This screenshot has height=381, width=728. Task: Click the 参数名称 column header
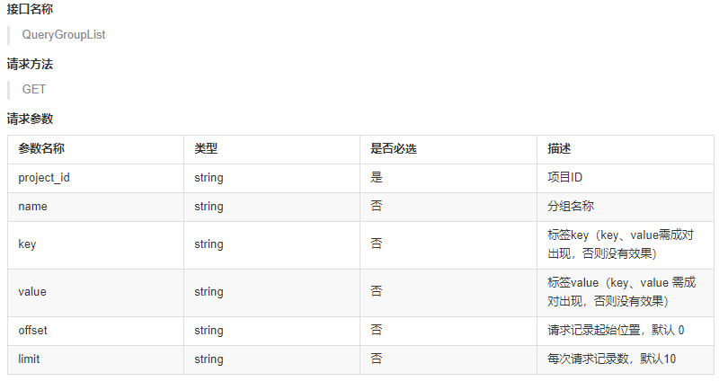(x=41, y=149)
